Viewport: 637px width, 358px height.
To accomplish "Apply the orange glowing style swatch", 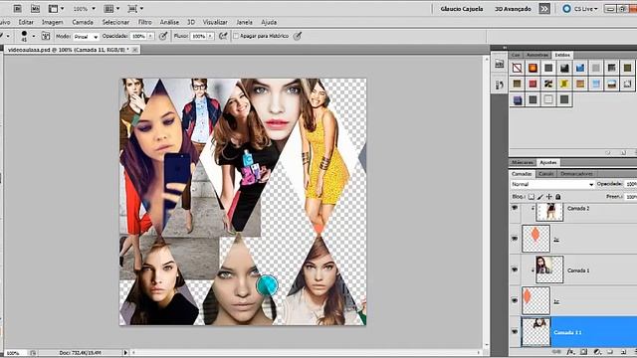I will (x=532, y=68).
